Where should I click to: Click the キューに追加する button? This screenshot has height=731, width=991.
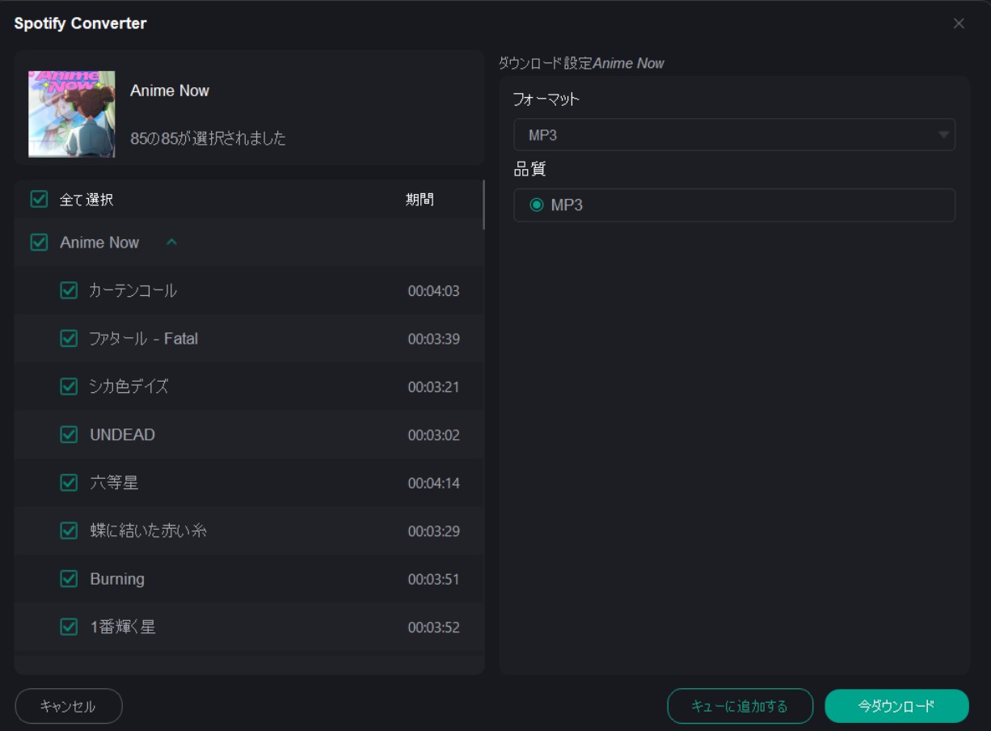click(x=740, y=706)
